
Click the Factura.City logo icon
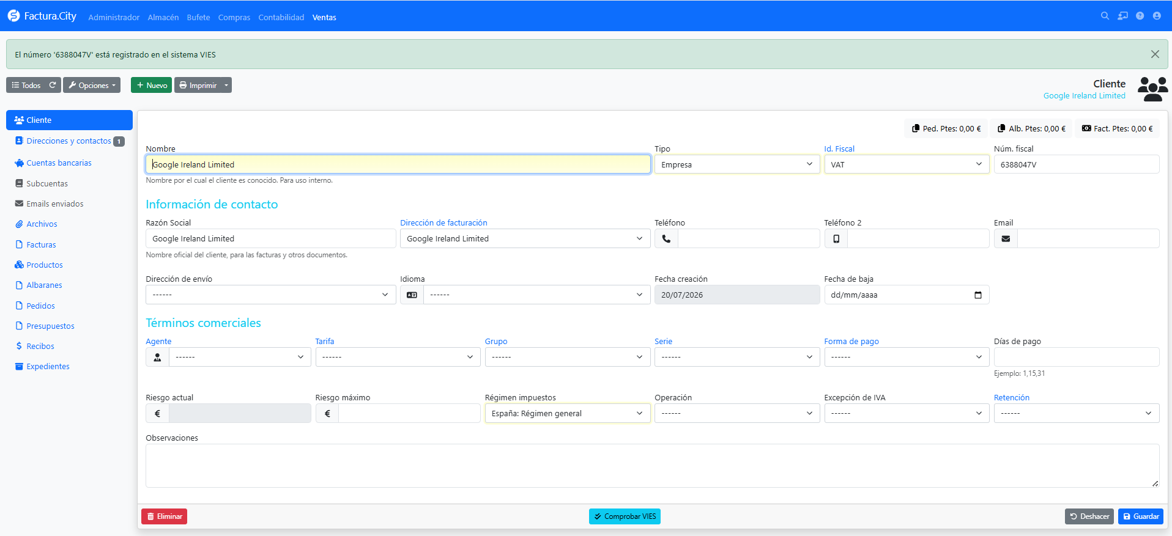pyautogui.click(x=13, y=16)
